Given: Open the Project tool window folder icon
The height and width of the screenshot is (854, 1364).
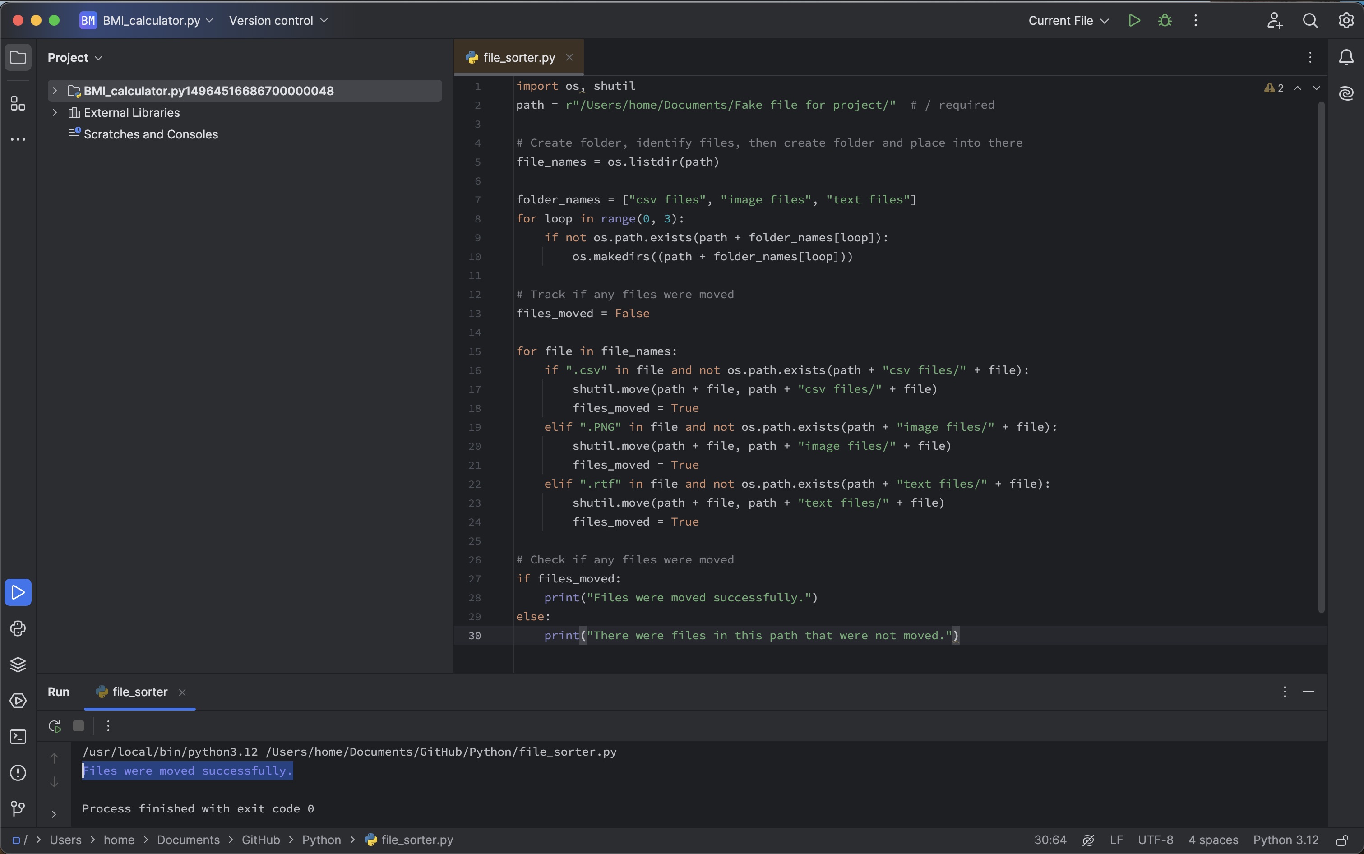Looking at the screenshot, I should point(18,58).
